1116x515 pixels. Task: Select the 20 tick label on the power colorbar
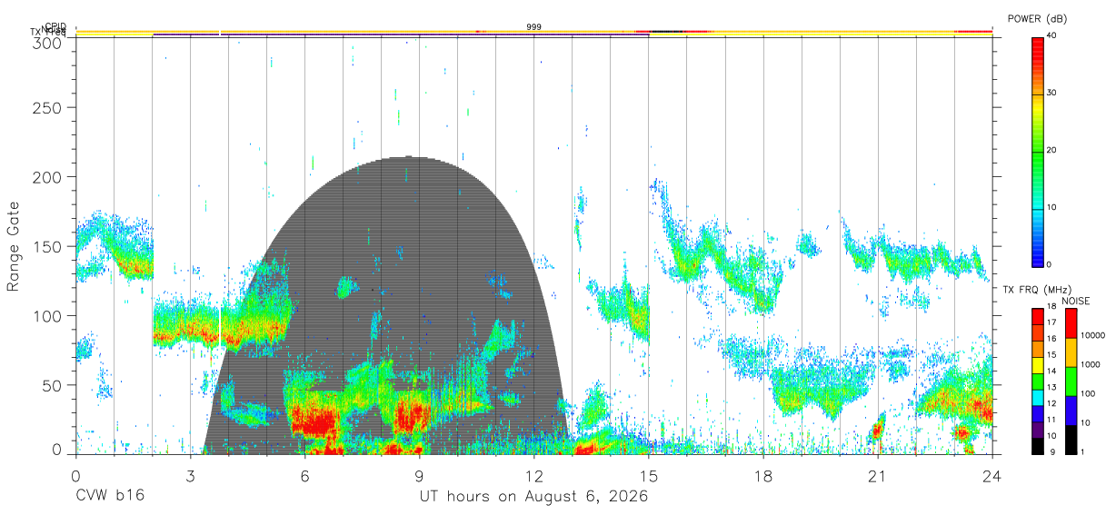[x=1051, y=150]
